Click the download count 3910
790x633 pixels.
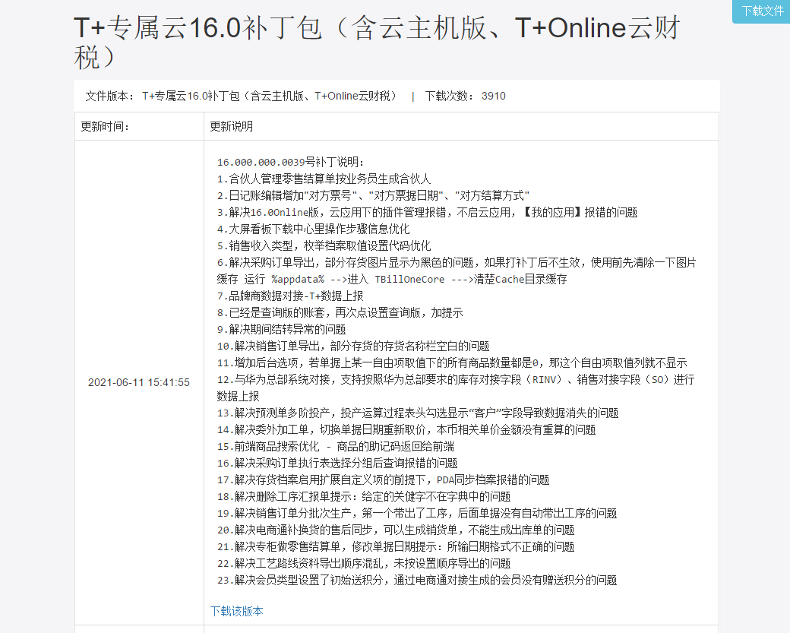[493, 96]
